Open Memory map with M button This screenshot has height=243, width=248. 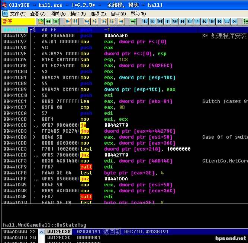pos(160,21)
